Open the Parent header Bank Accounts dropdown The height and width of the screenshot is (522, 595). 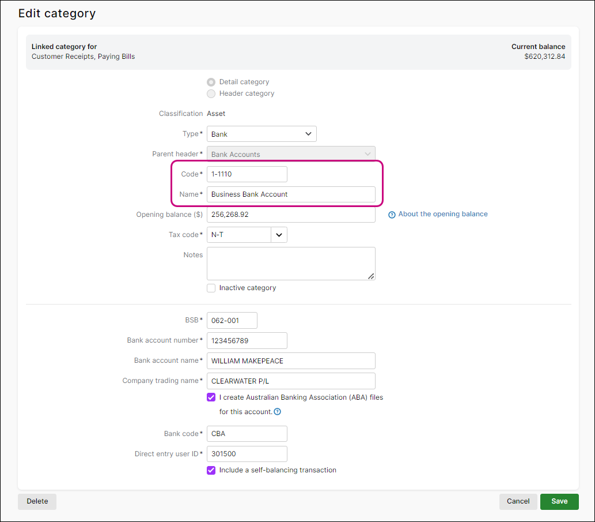coord(291,154)
